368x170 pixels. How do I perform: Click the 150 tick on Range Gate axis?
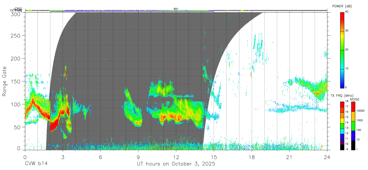[15, 81]
